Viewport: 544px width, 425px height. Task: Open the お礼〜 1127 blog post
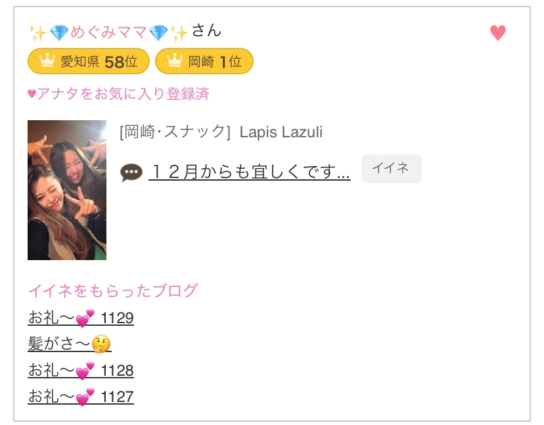coord(81,397)
